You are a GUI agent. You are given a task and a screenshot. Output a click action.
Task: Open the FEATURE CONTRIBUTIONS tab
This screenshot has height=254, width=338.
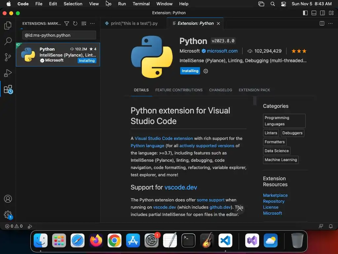(x=179, y=90)
